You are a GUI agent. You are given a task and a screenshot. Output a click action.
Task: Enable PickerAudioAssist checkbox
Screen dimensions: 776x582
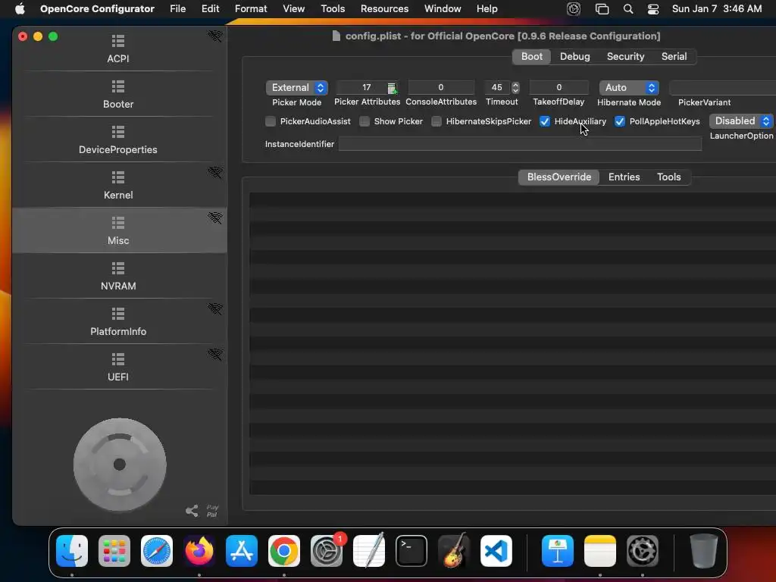pyautogui.click(x=271, y=121)
